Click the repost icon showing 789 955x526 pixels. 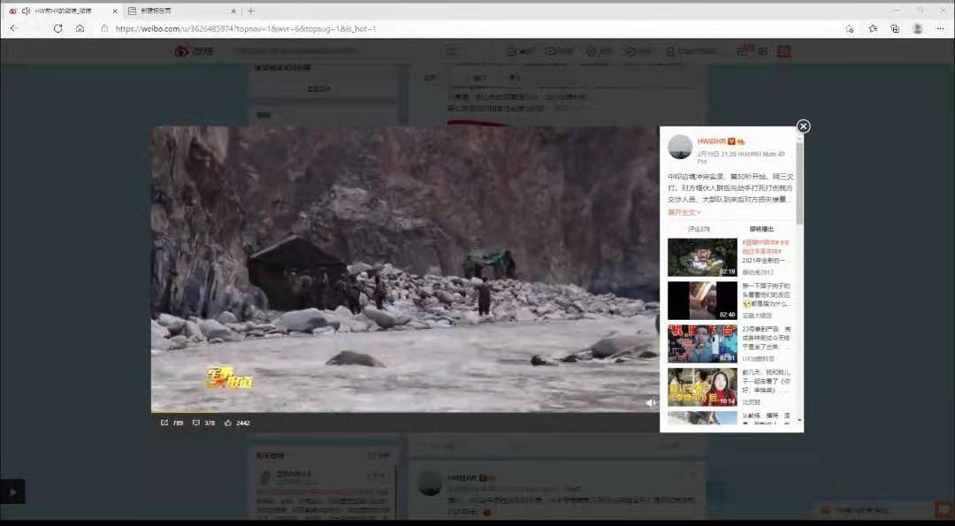tap(164, 423)
